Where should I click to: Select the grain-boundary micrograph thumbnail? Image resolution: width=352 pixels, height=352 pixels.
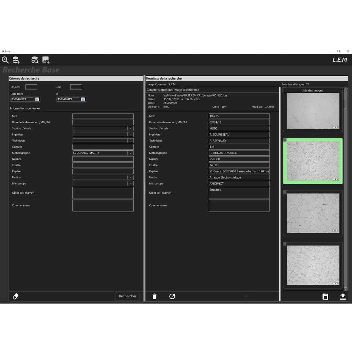pyautogui.click(x=313, y=213)
